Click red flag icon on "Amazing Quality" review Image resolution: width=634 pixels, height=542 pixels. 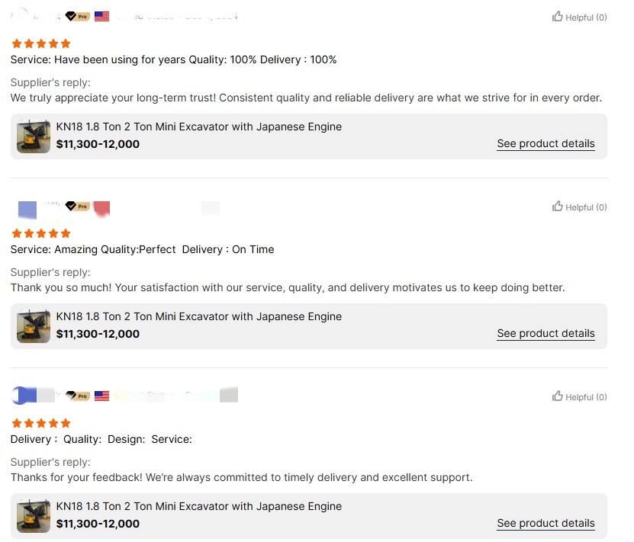pyautogui.click(x=101, y=207)
